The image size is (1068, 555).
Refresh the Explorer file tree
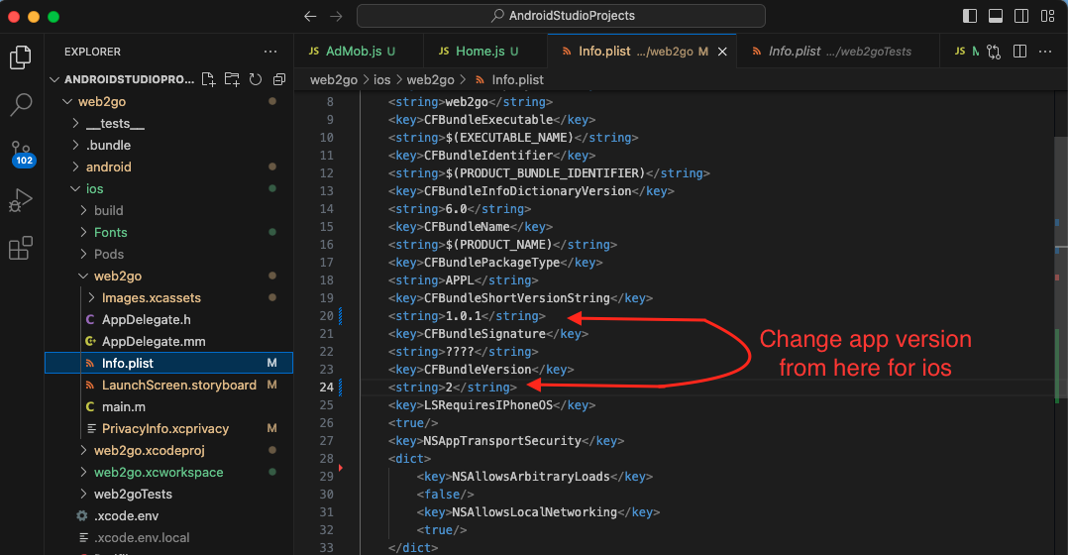pyautogui.click(x=256, y=79)
